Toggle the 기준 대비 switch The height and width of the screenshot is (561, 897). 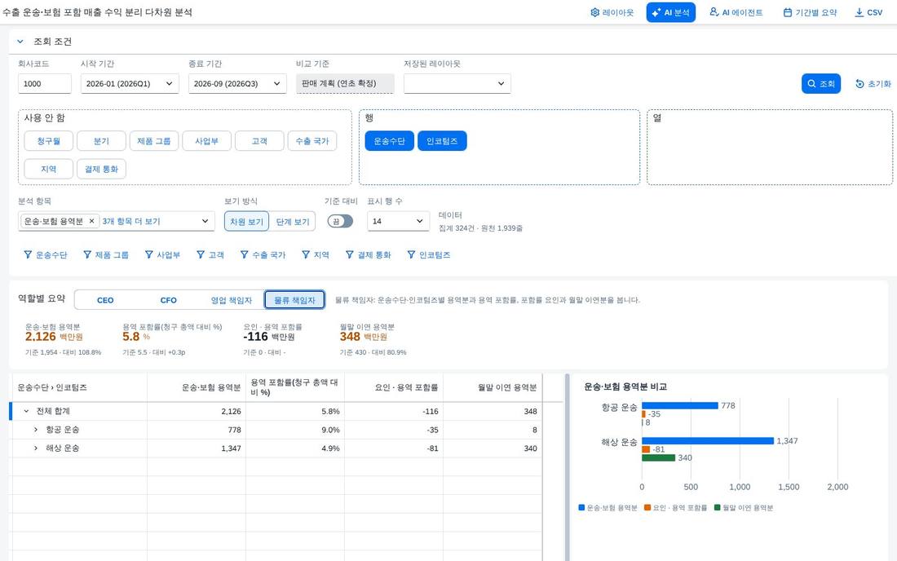(x=340, y=221)
